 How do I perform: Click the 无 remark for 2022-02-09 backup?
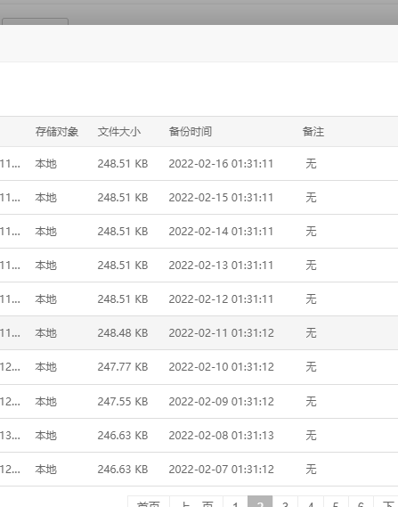(311, 401)
